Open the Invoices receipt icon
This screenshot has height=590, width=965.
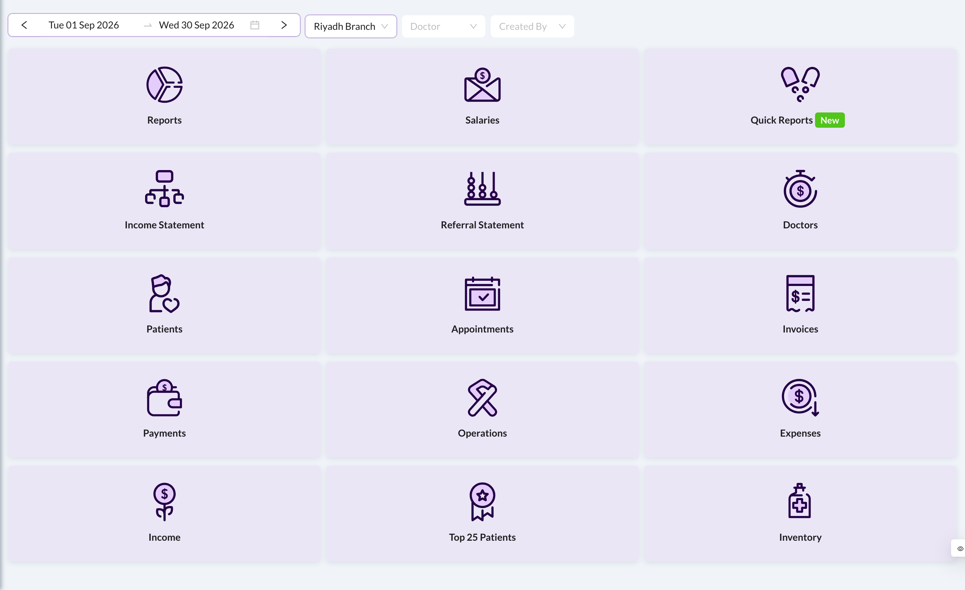800,294
